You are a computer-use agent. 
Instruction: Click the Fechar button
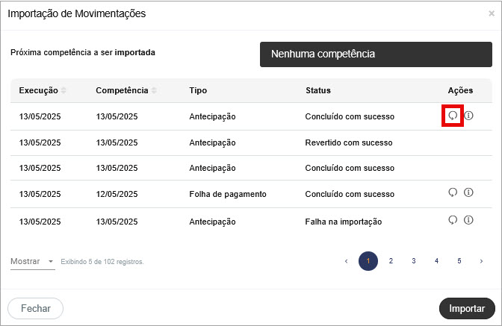pos(36,308)
